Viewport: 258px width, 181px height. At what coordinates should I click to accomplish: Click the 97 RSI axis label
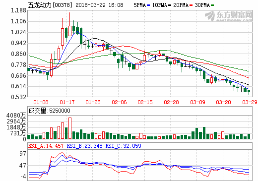tap(23, 154)
